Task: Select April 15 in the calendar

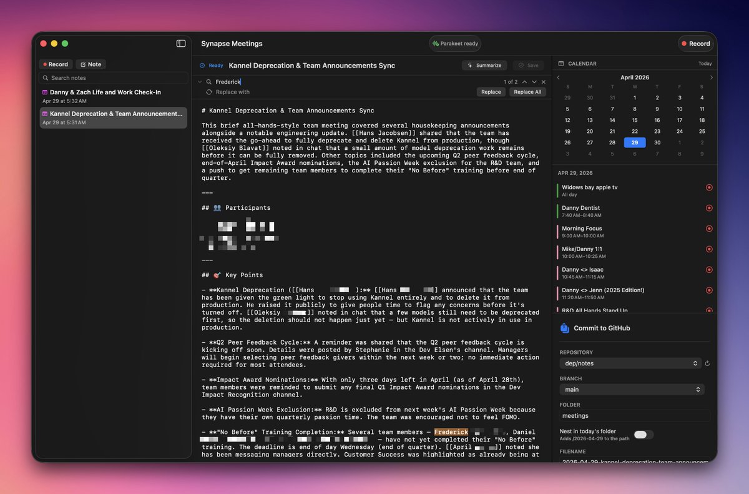Action: (635, 120)
